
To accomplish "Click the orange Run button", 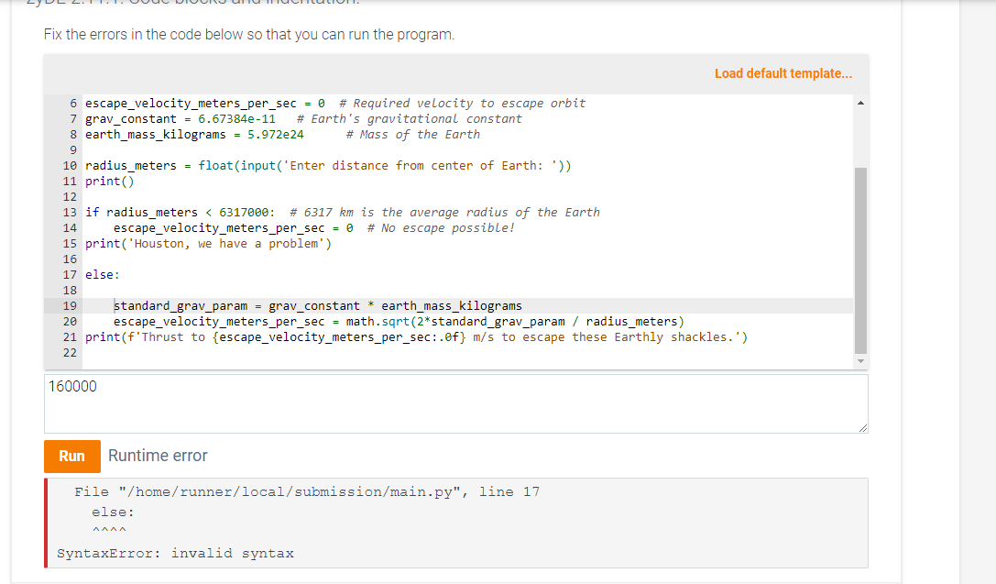I will click(71, 456).
